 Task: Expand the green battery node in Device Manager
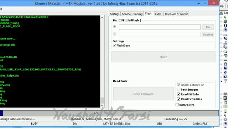[x=221, y=22]
